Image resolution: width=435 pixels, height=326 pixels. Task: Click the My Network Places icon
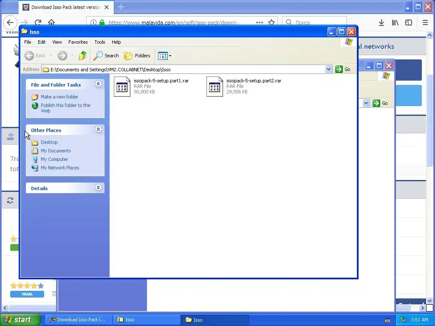point(35,168)
